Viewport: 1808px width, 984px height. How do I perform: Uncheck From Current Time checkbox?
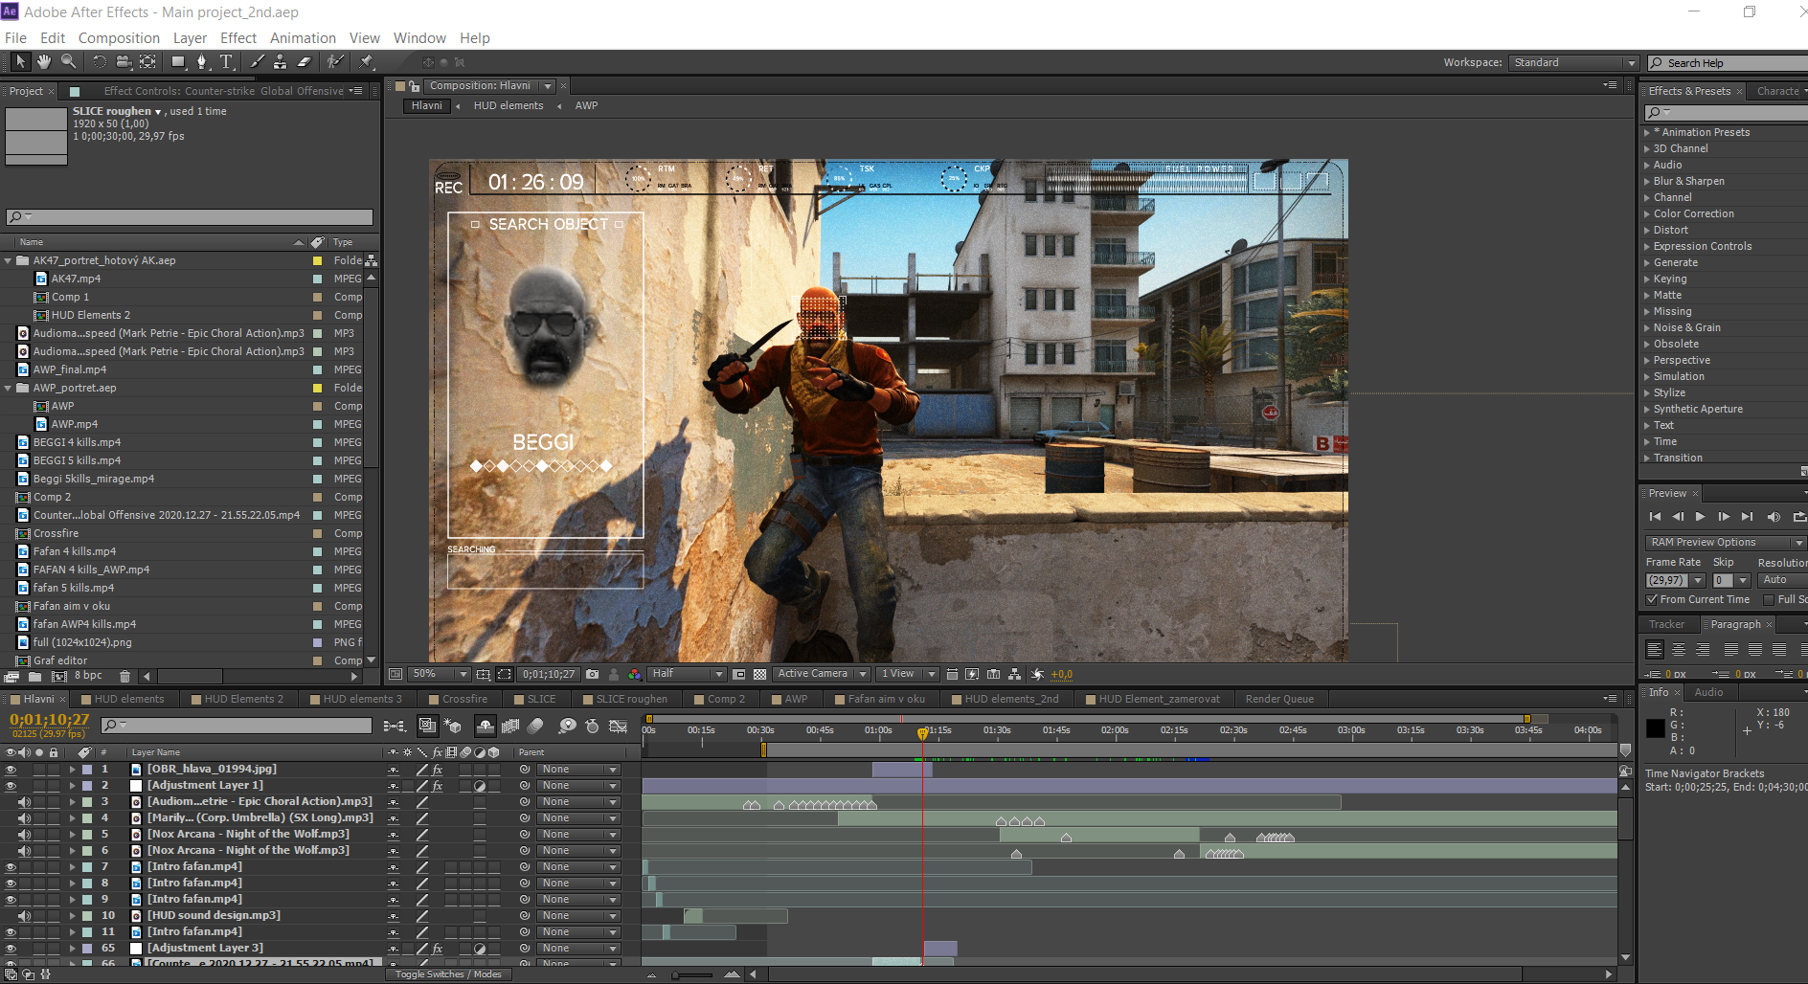(1652, 599)
